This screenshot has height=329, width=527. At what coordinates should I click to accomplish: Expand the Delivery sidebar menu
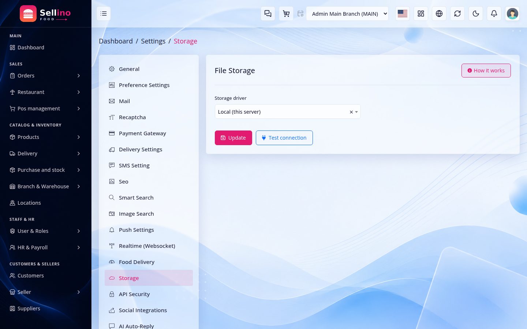click(45, 154)
